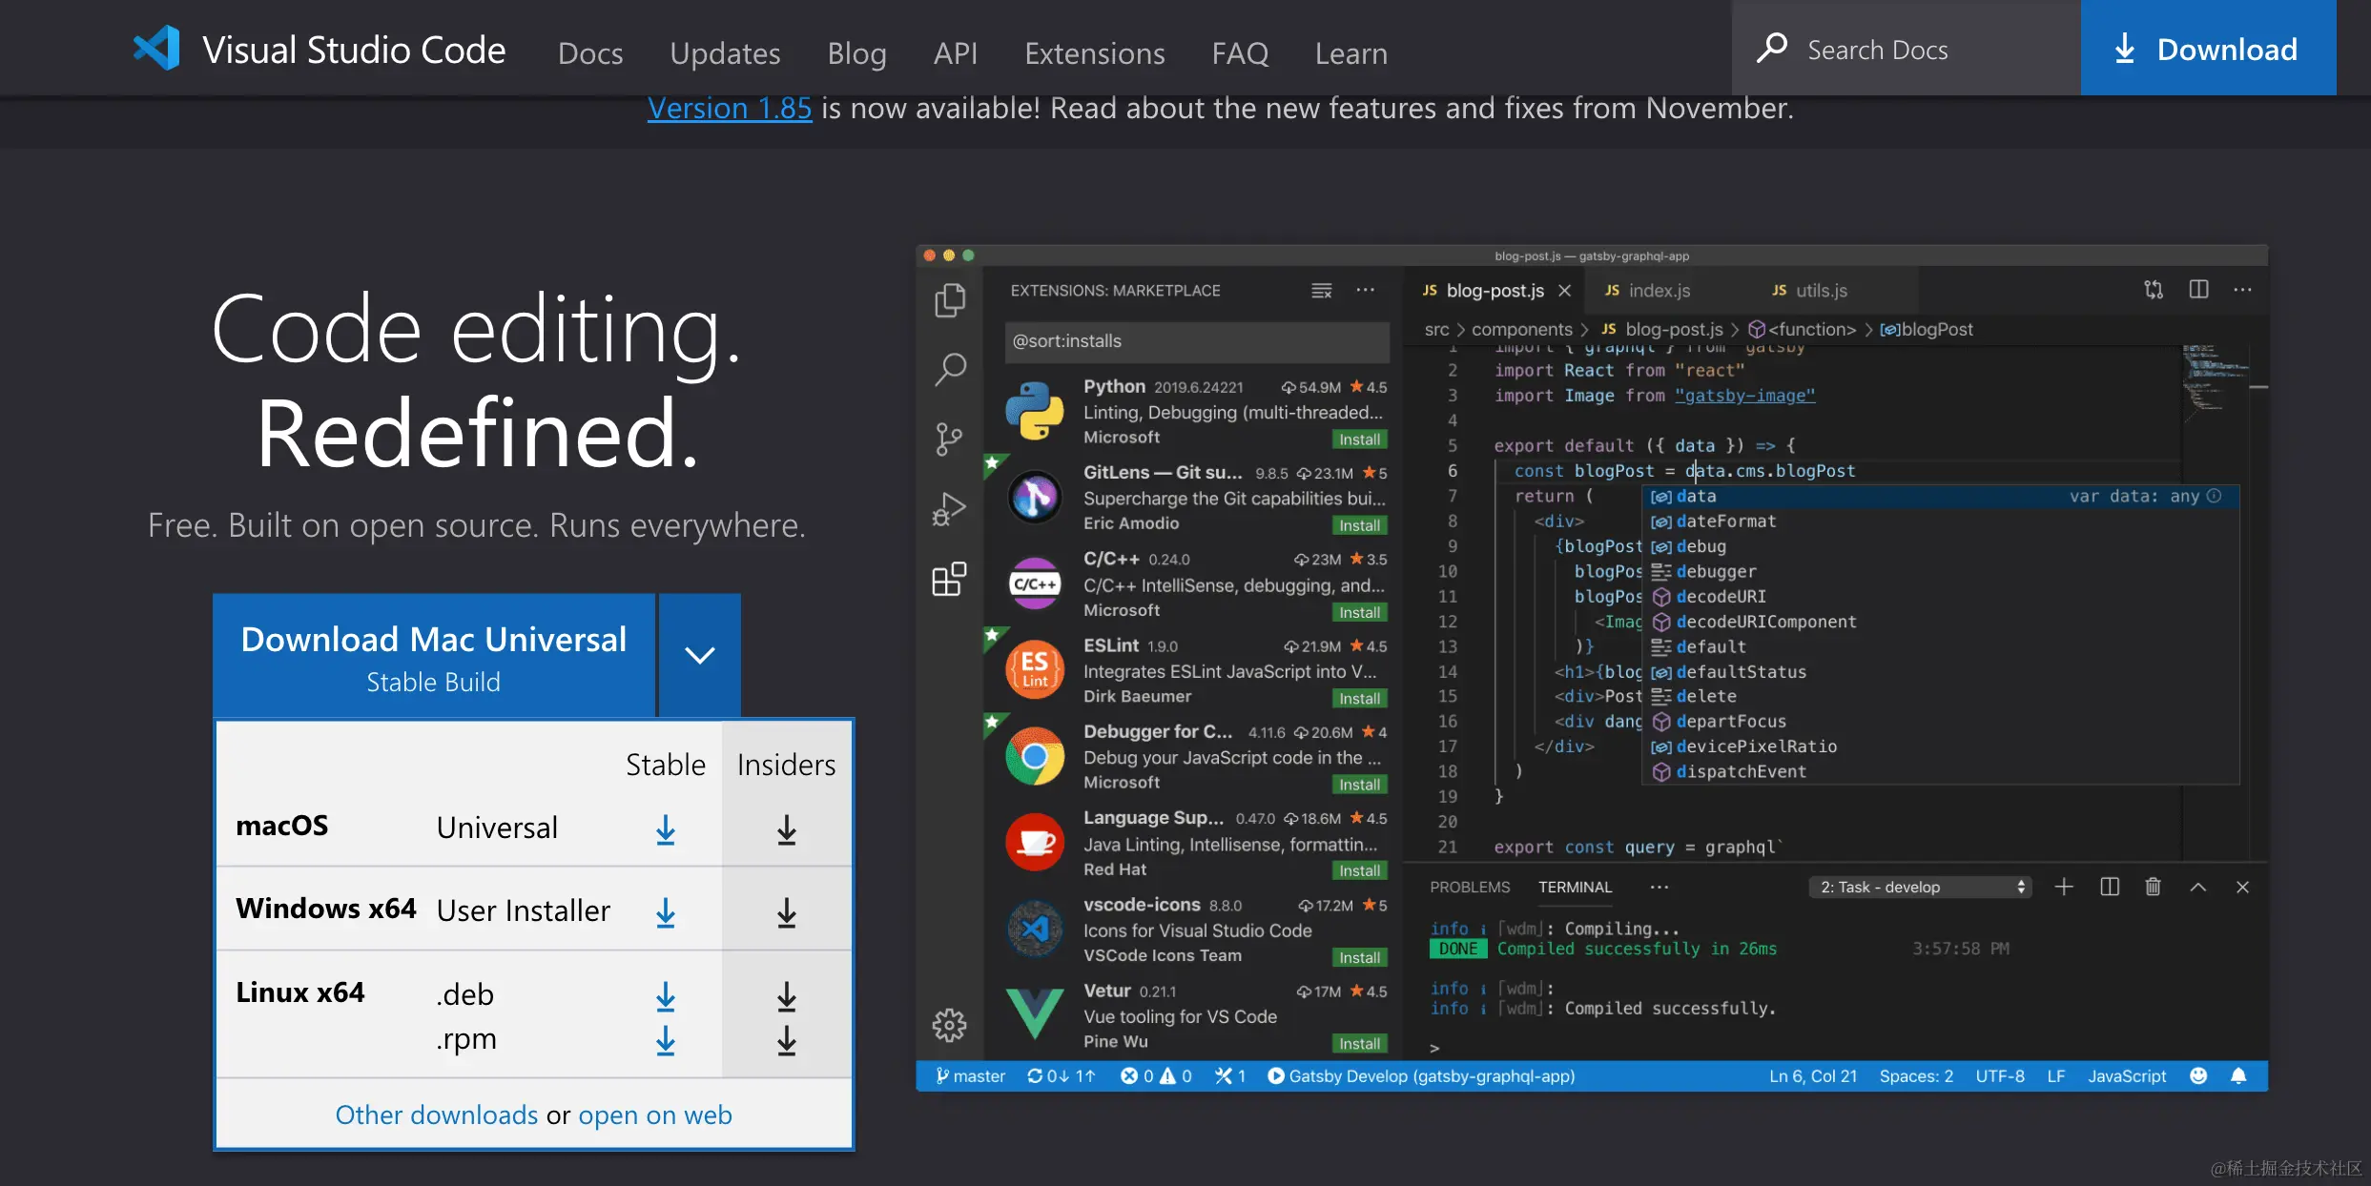Screen dimensions: 2371x1186
Task: Download Windows x64 User Installer Insiders build
Action: coord(786,912)
